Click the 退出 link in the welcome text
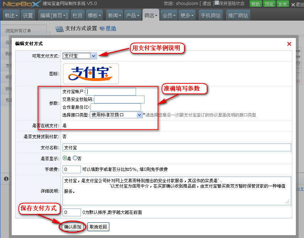 pyautogui.click(x=206, y=4)
